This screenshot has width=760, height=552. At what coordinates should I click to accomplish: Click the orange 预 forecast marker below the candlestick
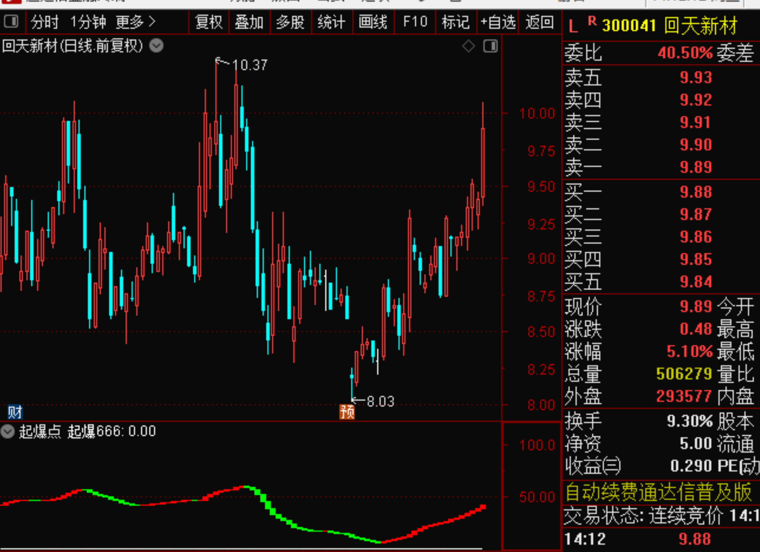tap(347, 411)
